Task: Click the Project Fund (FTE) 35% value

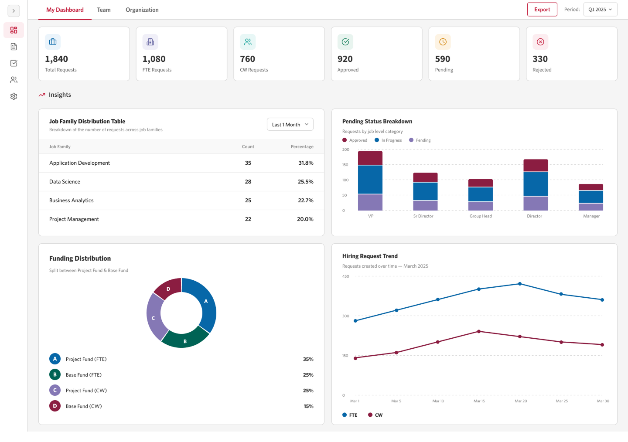Action: [x=308, y=359]
